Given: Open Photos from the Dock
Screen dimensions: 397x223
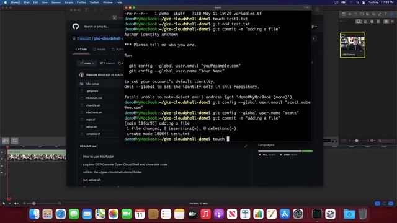Looking at the screenshot, I should click(113, 214).
